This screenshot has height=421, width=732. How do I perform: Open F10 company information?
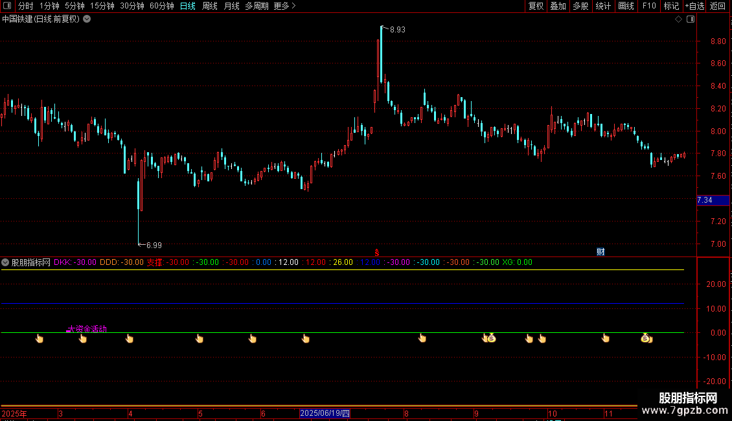tap(649, 6)
